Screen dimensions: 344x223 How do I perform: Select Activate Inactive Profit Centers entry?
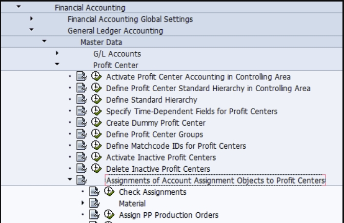[x=160, y=157]
